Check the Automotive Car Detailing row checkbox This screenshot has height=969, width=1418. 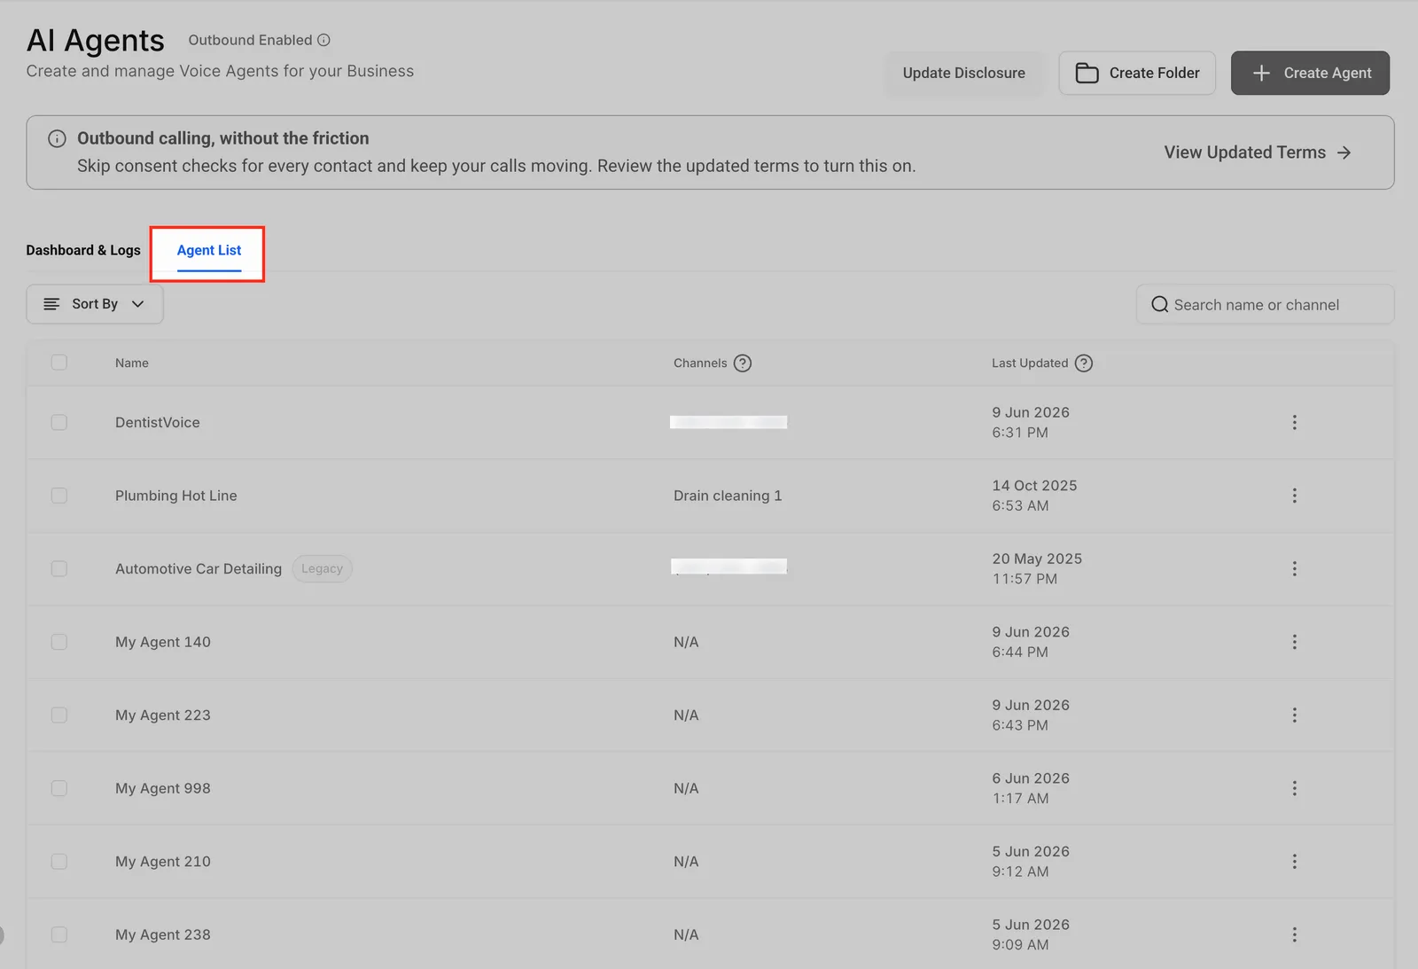(x=59, y=569)
